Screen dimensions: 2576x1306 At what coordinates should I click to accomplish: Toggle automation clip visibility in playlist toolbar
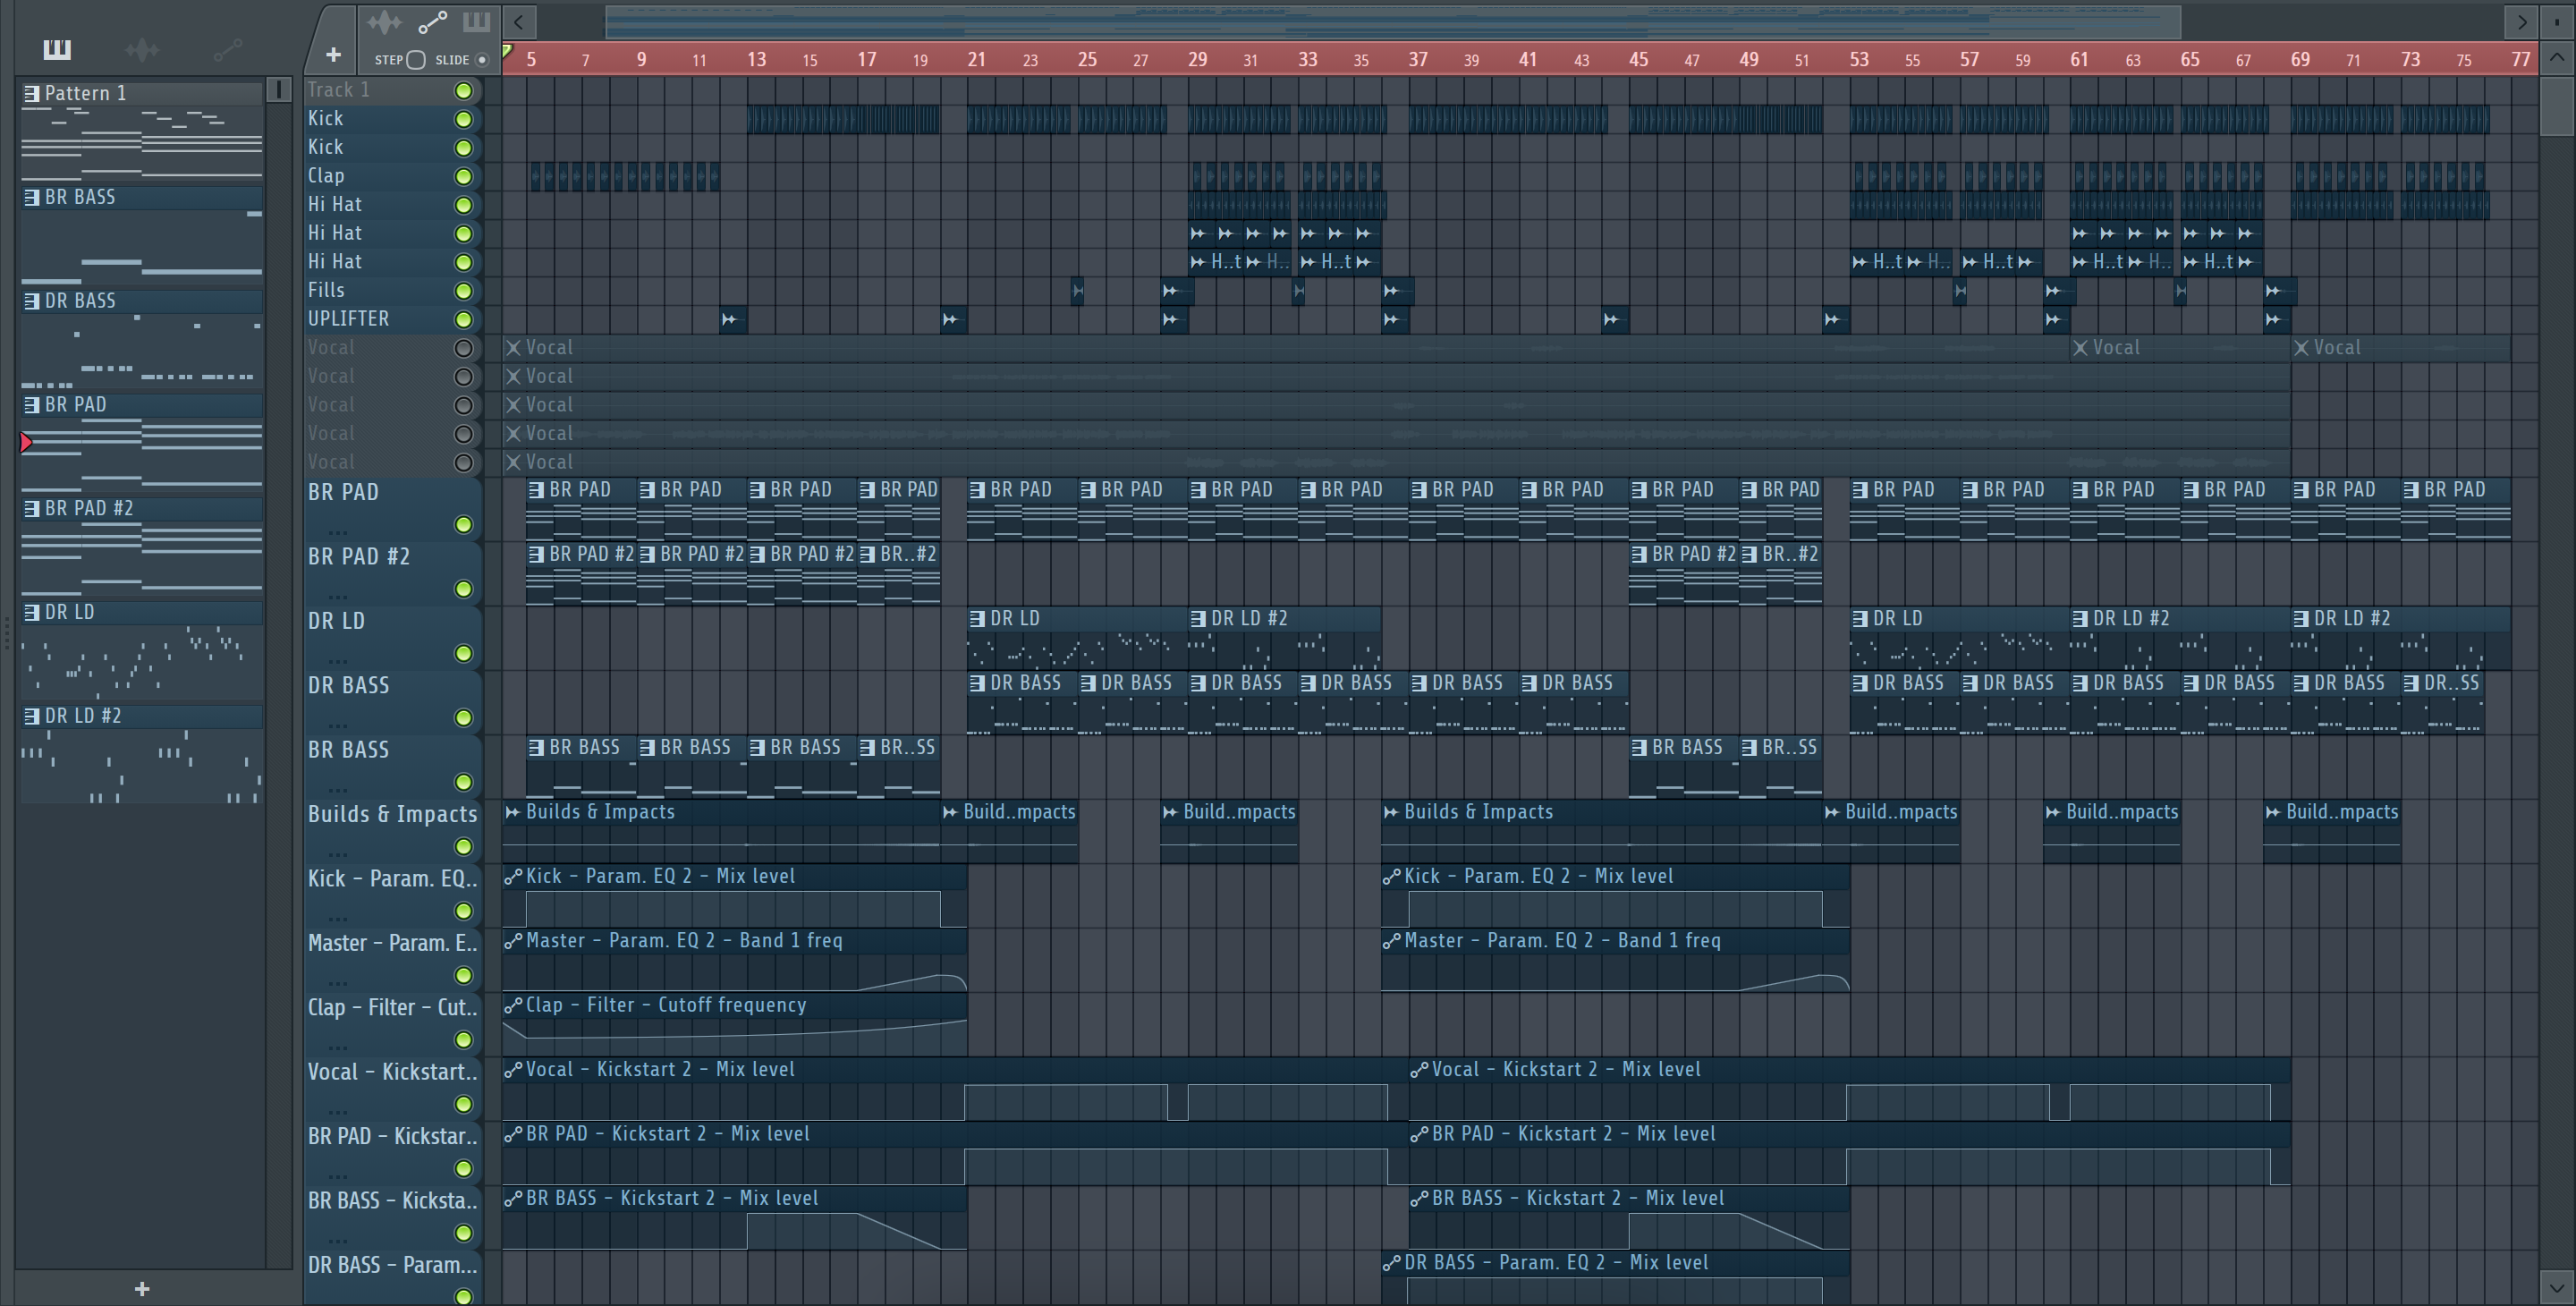(432, 22)
